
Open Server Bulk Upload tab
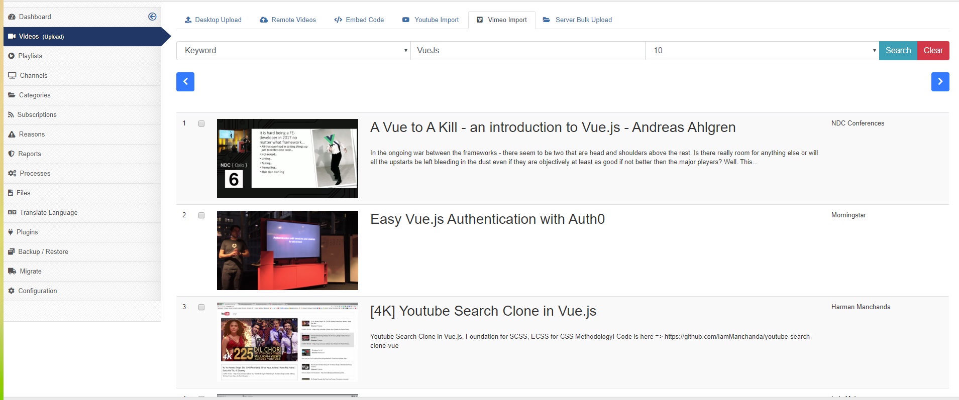point(577,20)
